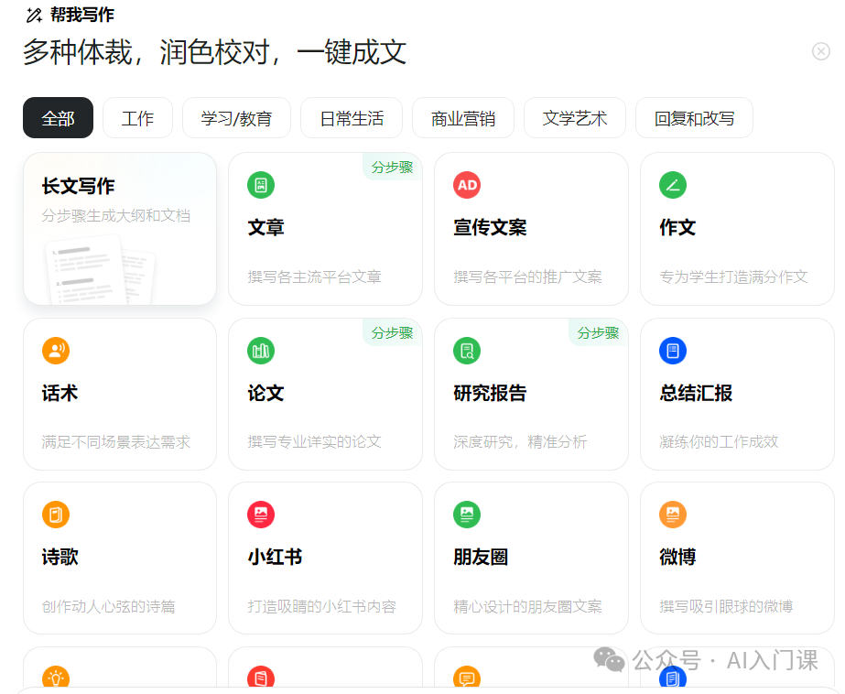
Task: Click the description 撰写各主流平台文章
Action: click(x=314, y=277)
